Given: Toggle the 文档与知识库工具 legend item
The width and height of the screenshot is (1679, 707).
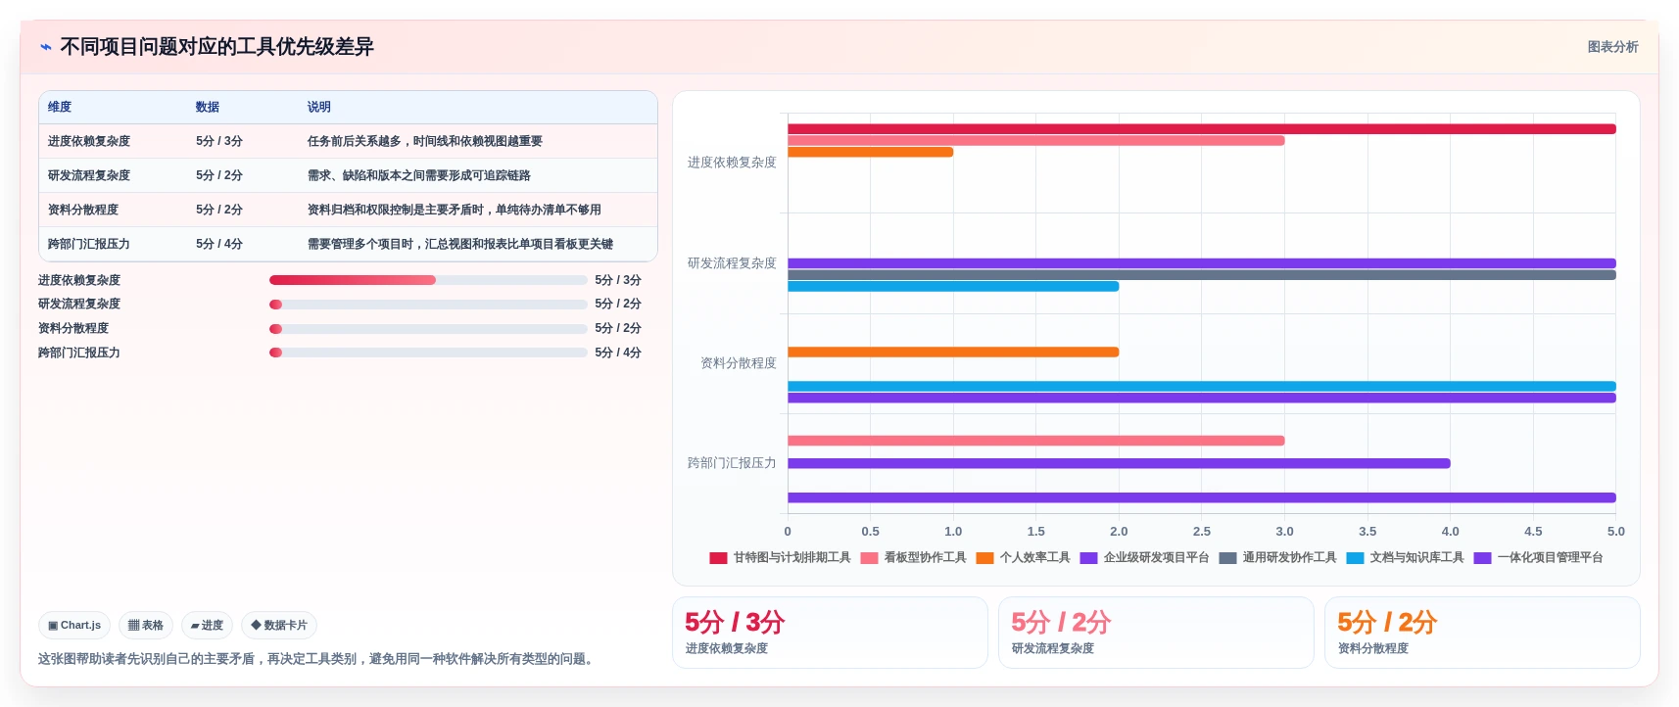Looking at the screenshot, I should coord(1405,558).
